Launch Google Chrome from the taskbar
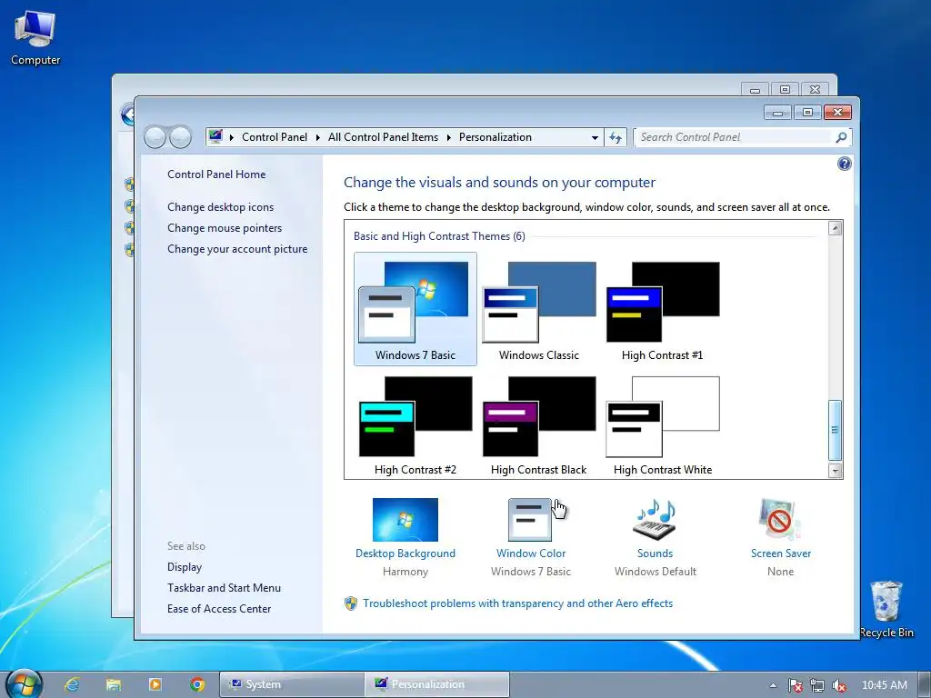 [197, 684]
